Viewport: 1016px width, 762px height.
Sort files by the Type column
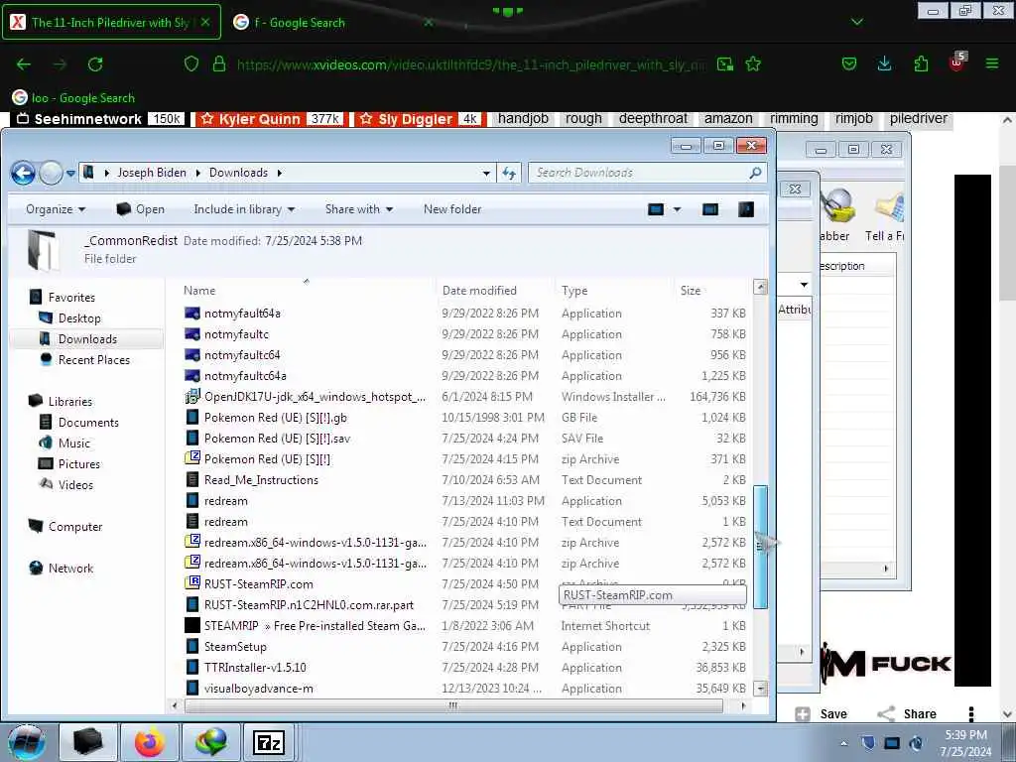click(x=574, y=291)
